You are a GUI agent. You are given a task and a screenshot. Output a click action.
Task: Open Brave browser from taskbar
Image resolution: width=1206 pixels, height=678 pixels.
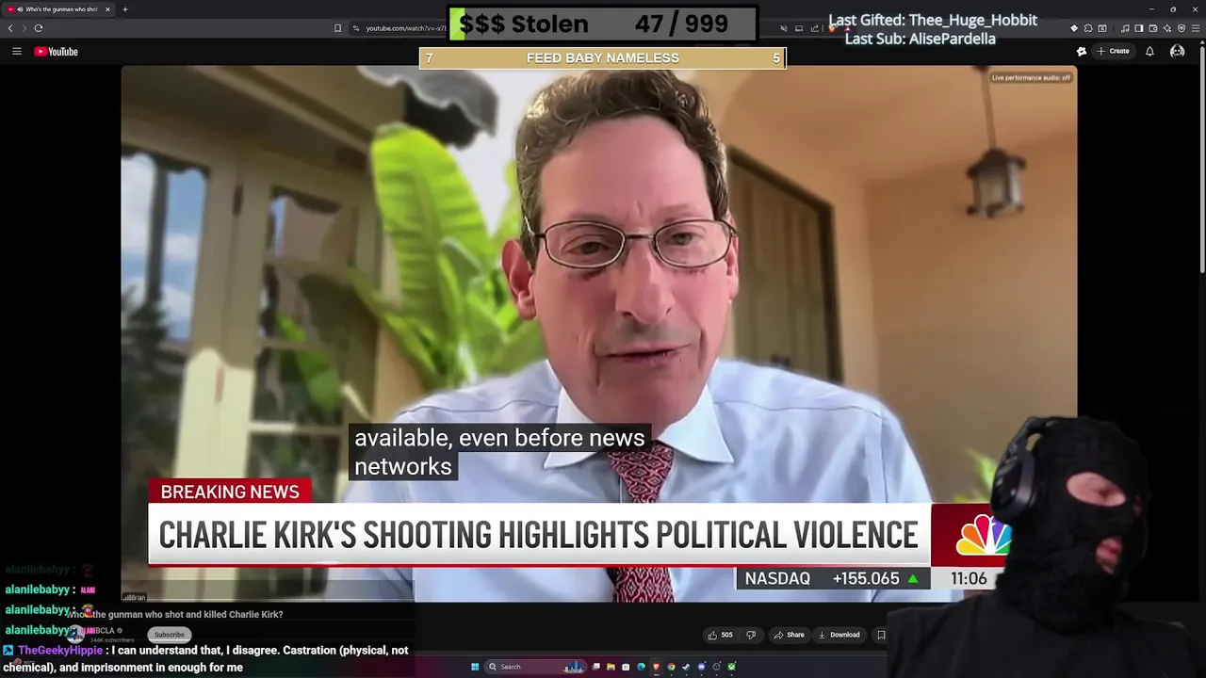656,667
